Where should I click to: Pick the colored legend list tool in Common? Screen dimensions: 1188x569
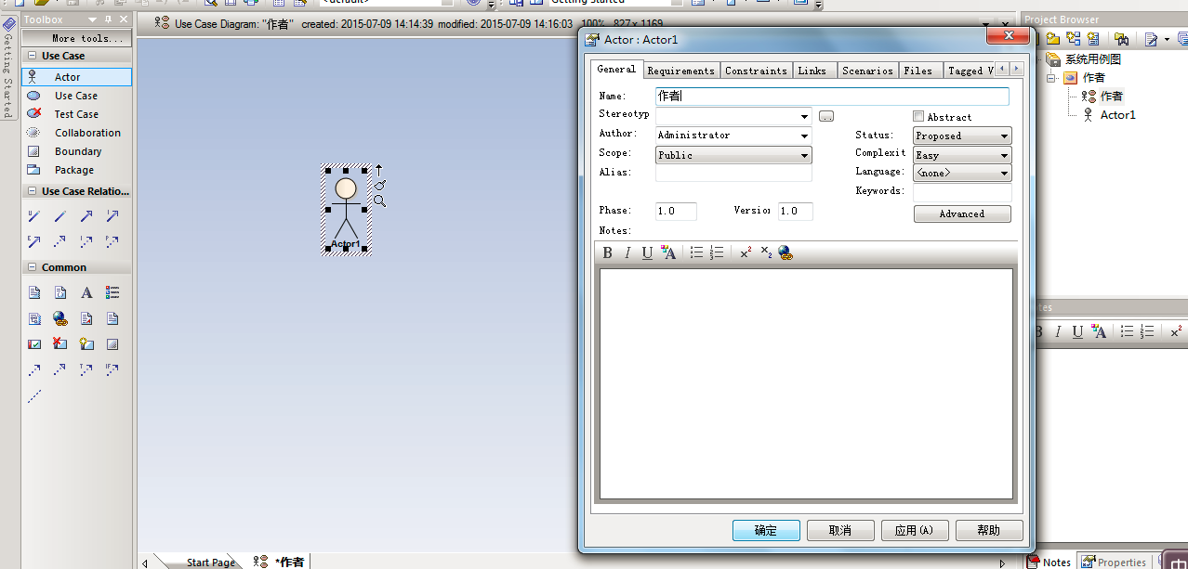click(x=112, y=292)
